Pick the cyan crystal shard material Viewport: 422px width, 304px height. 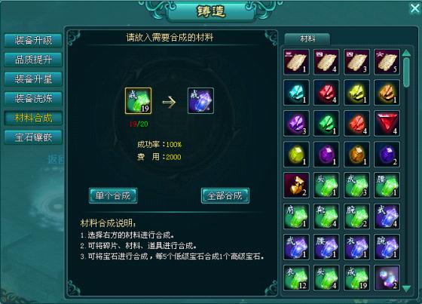tap(296, 93)
